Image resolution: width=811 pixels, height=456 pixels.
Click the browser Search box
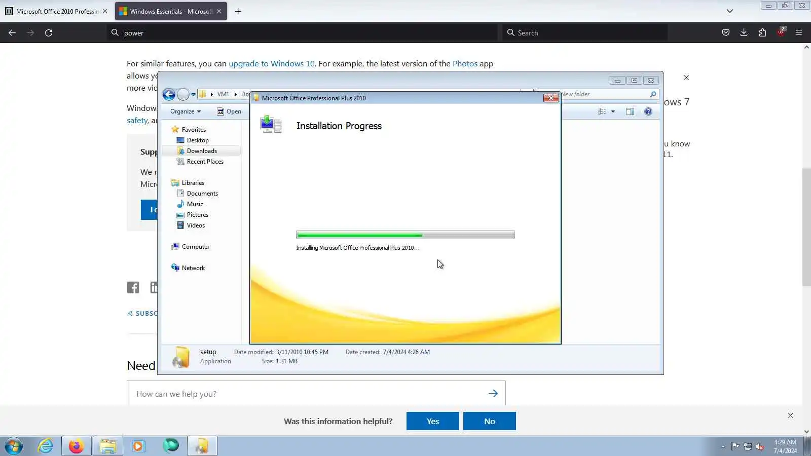click(x=584, y=33)
